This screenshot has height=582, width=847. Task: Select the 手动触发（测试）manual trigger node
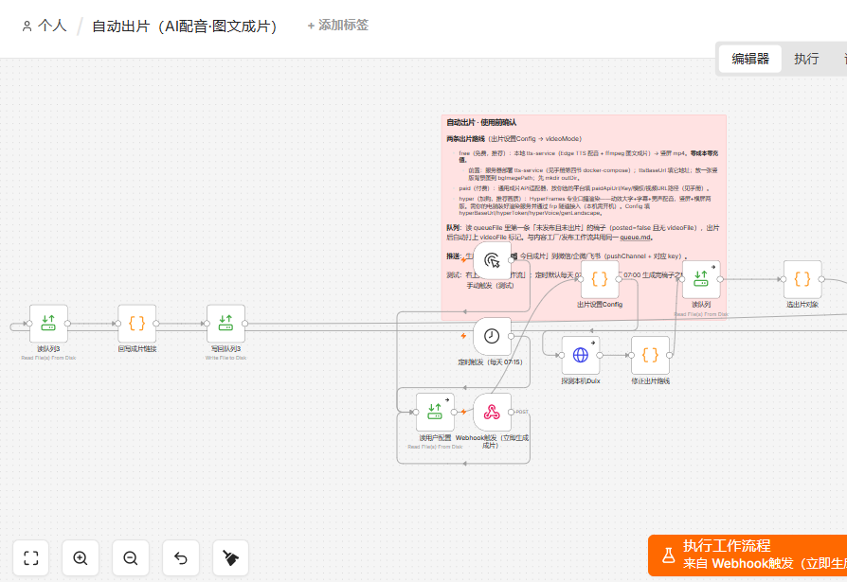492,260
